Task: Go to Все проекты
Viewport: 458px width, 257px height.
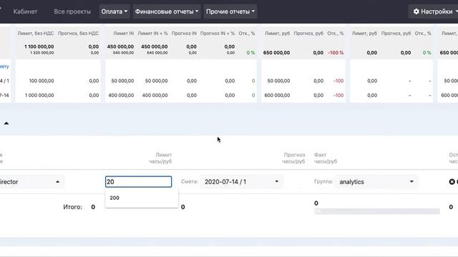Action: pos(72,11)
